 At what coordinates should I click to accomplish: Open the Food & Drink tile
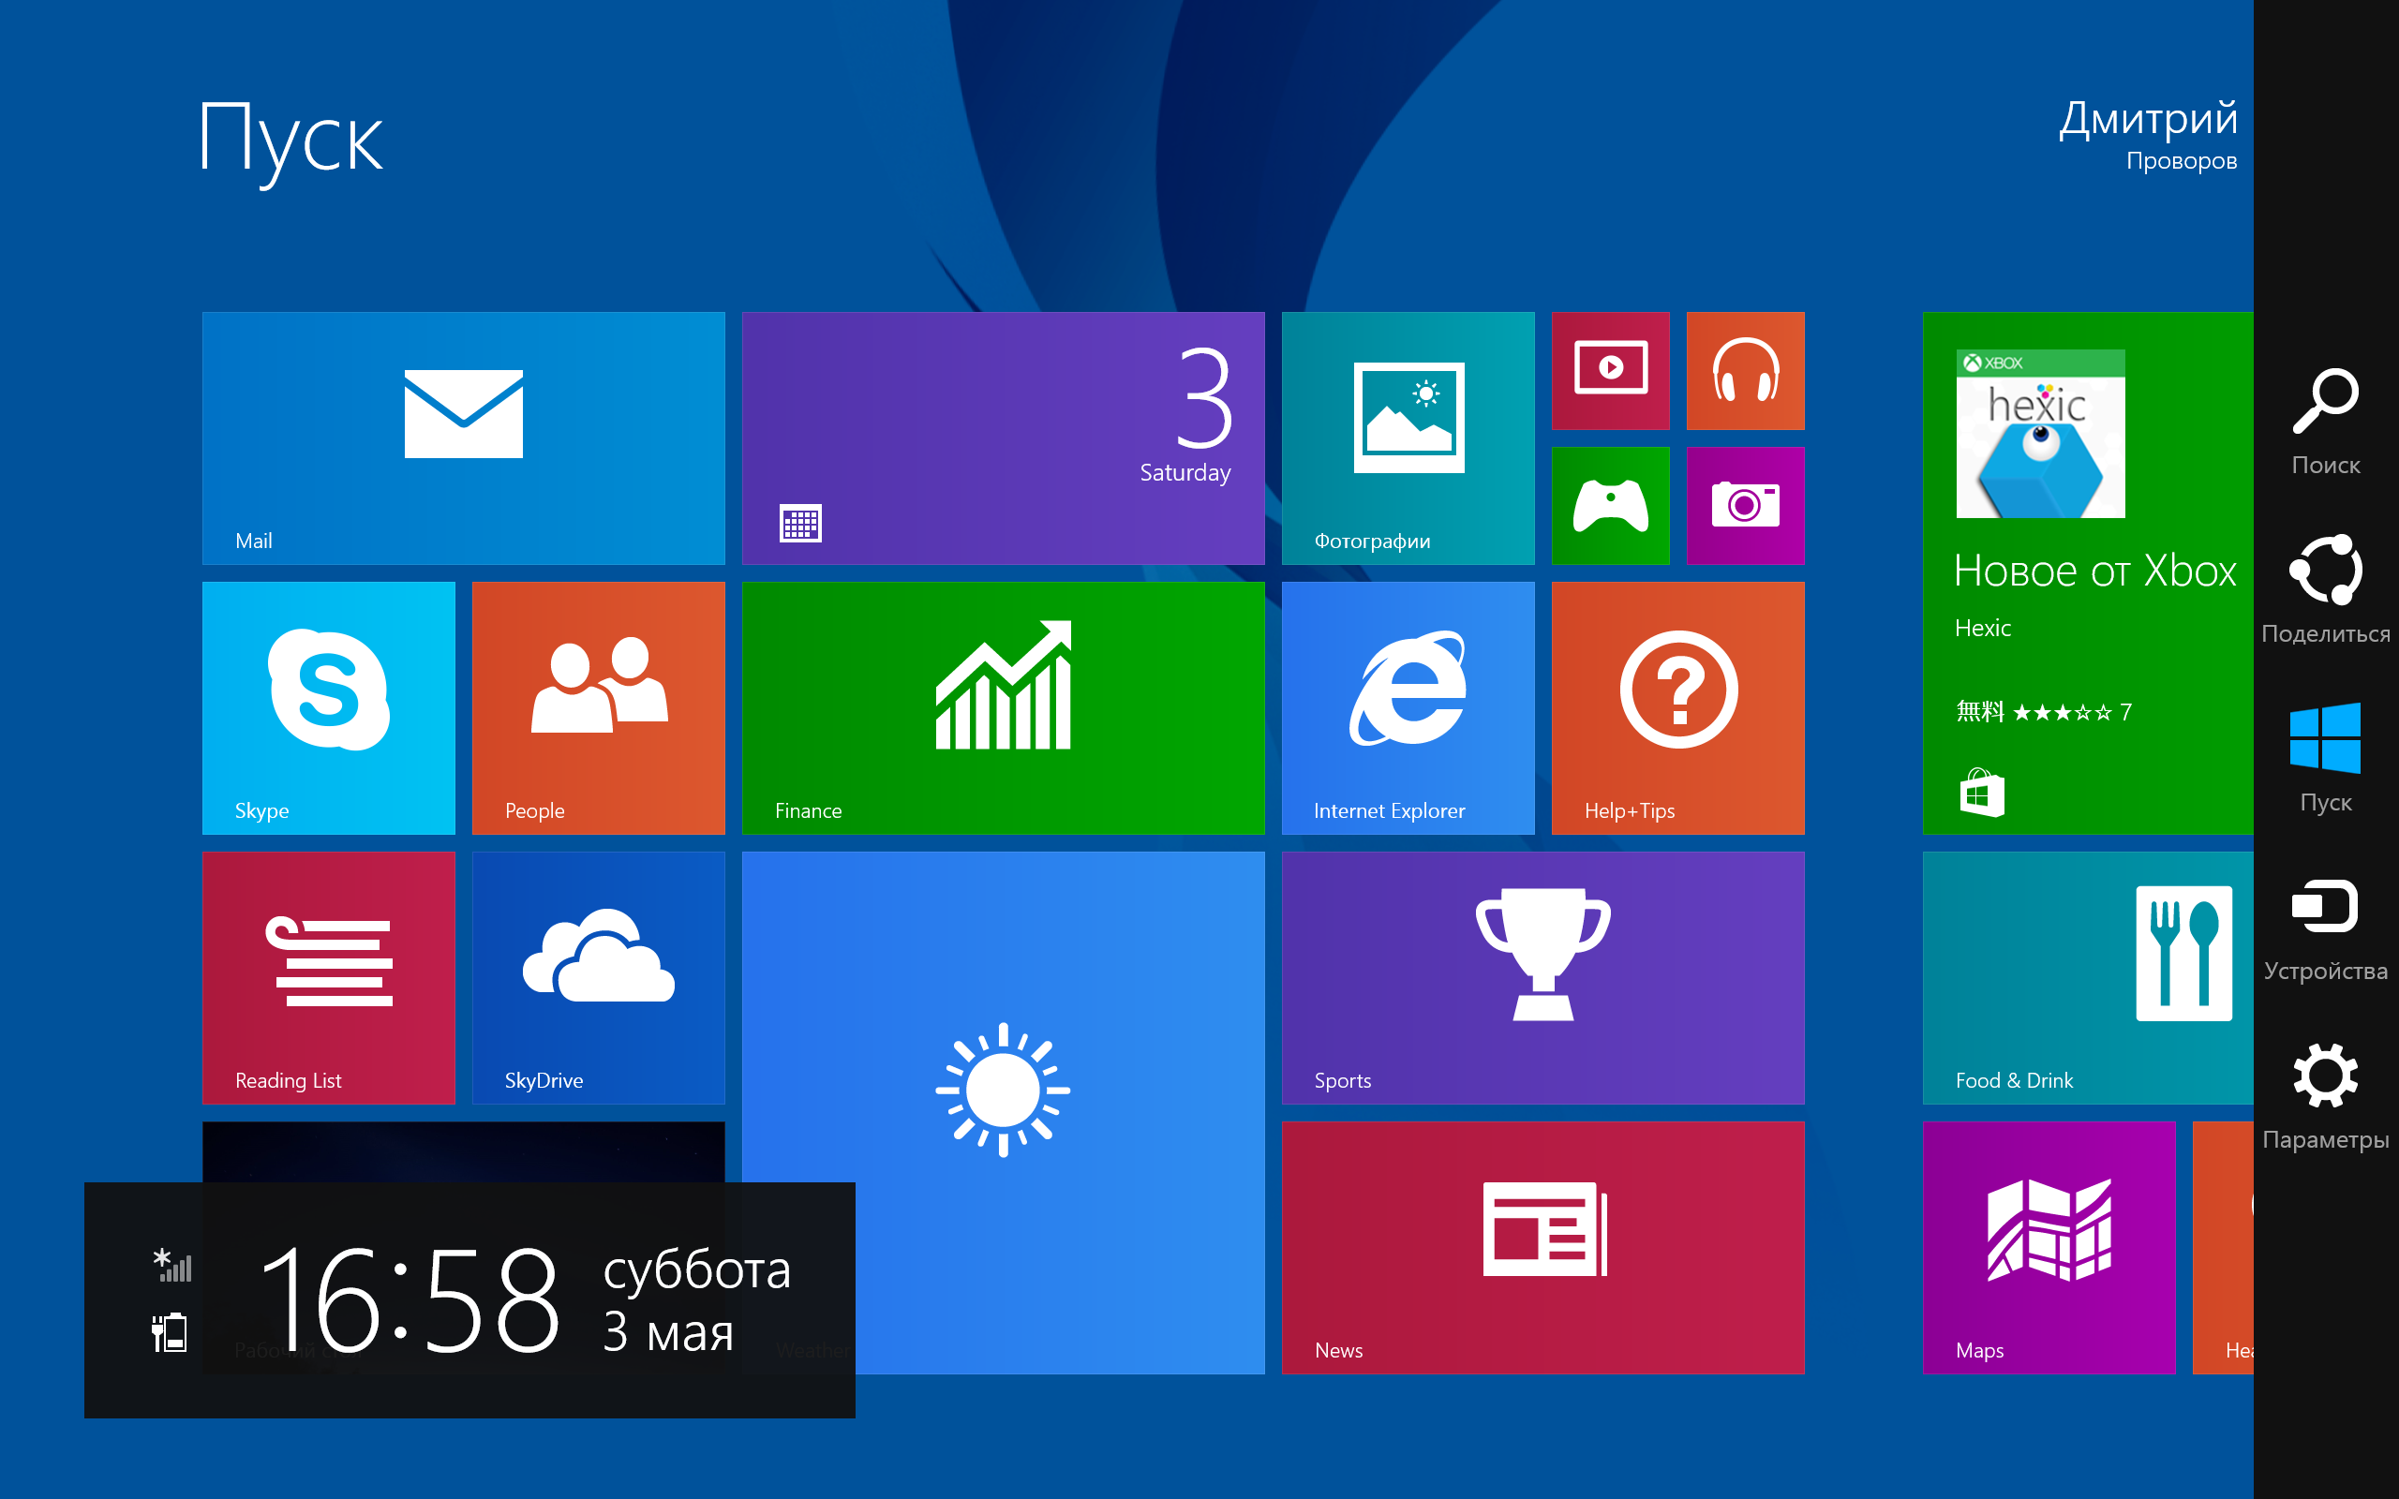click(x=2088, y=977)
